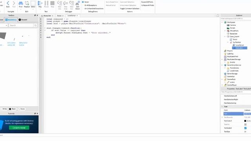Click Collapse All Folds
The width and height of the screenshot is (251, 141).
click(147, 5)
